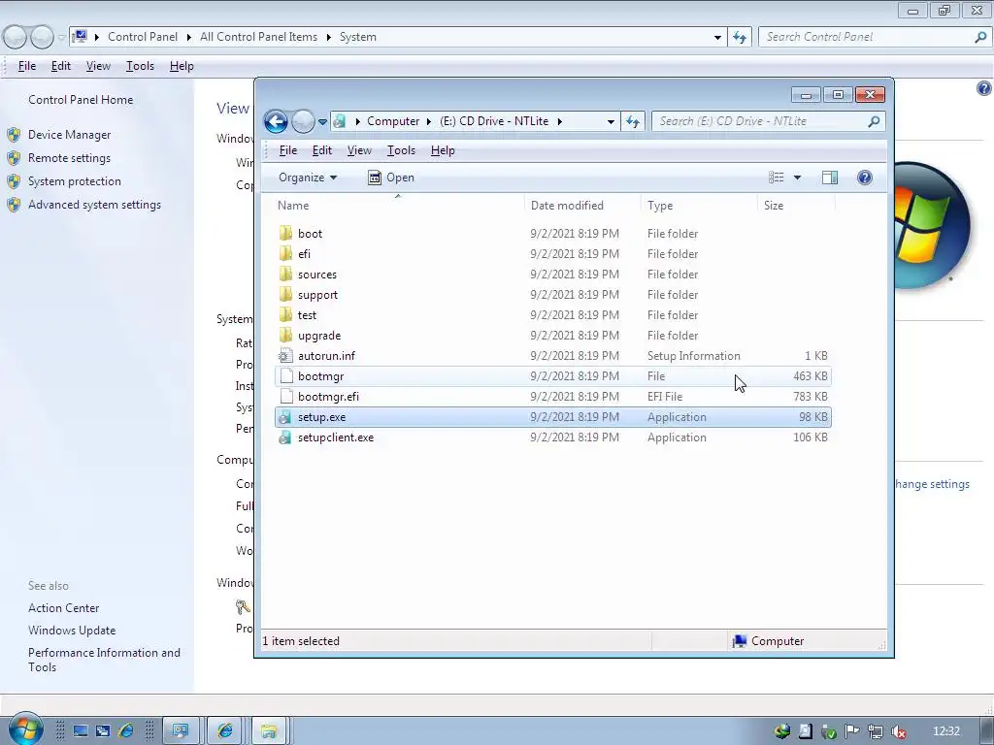Refresh the Control Panel window
The image size is (994, 745).
pyautogui.click(x=740, y=37)
